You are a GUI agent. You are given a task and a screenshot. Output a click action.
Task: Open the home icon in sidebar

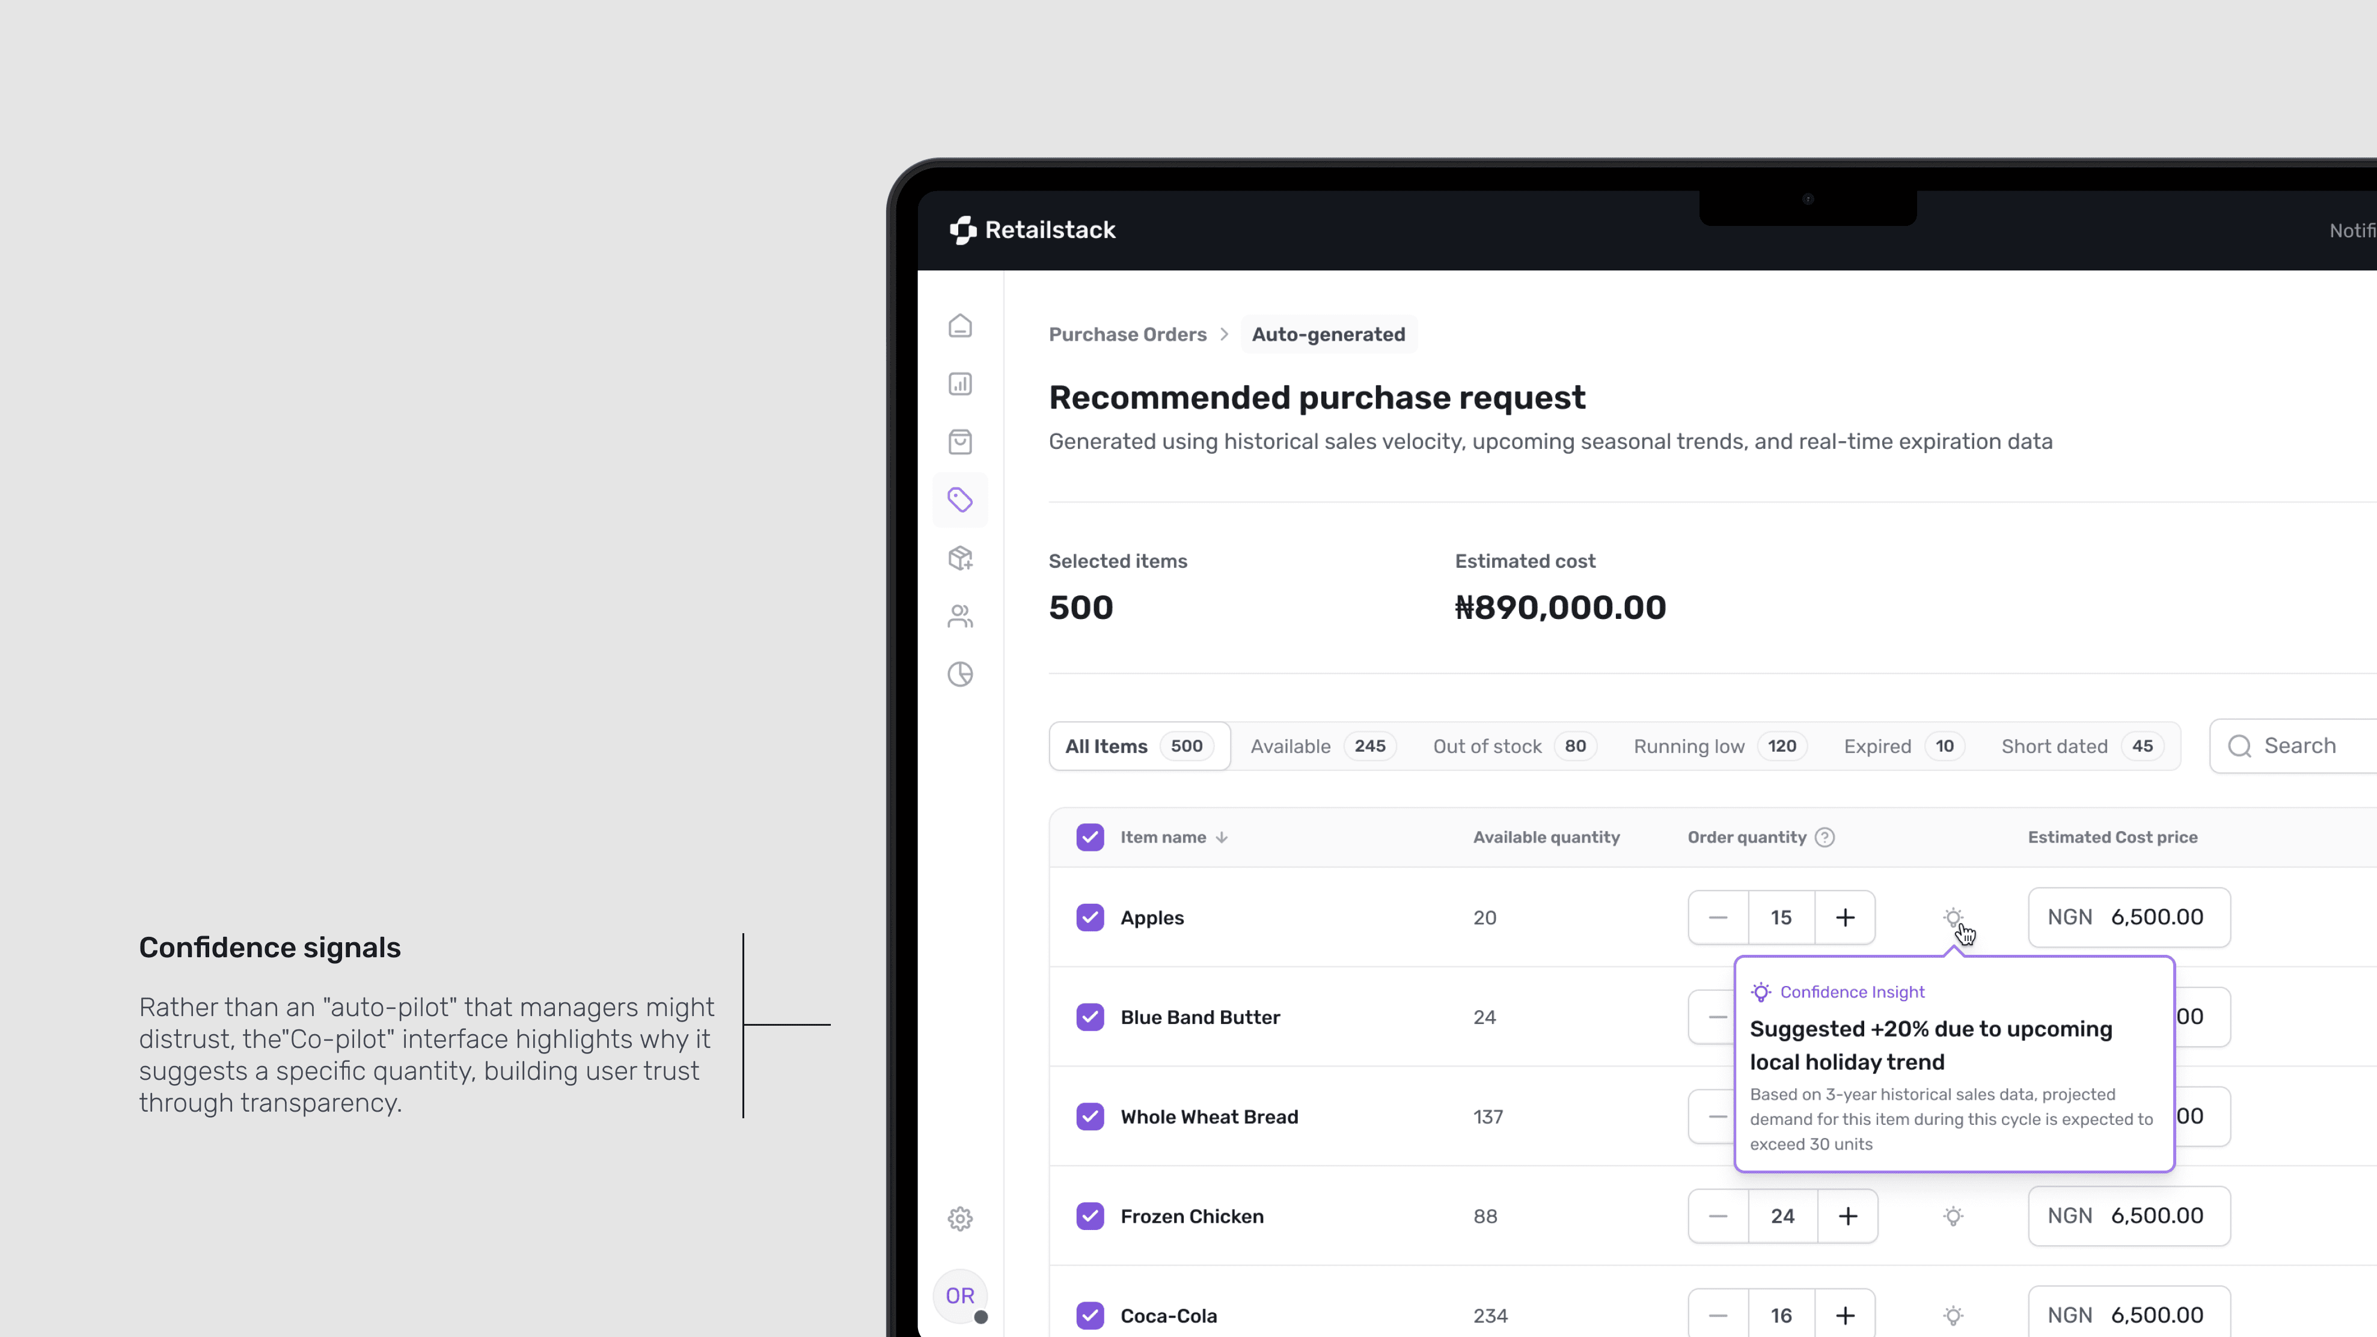[959, 326]
